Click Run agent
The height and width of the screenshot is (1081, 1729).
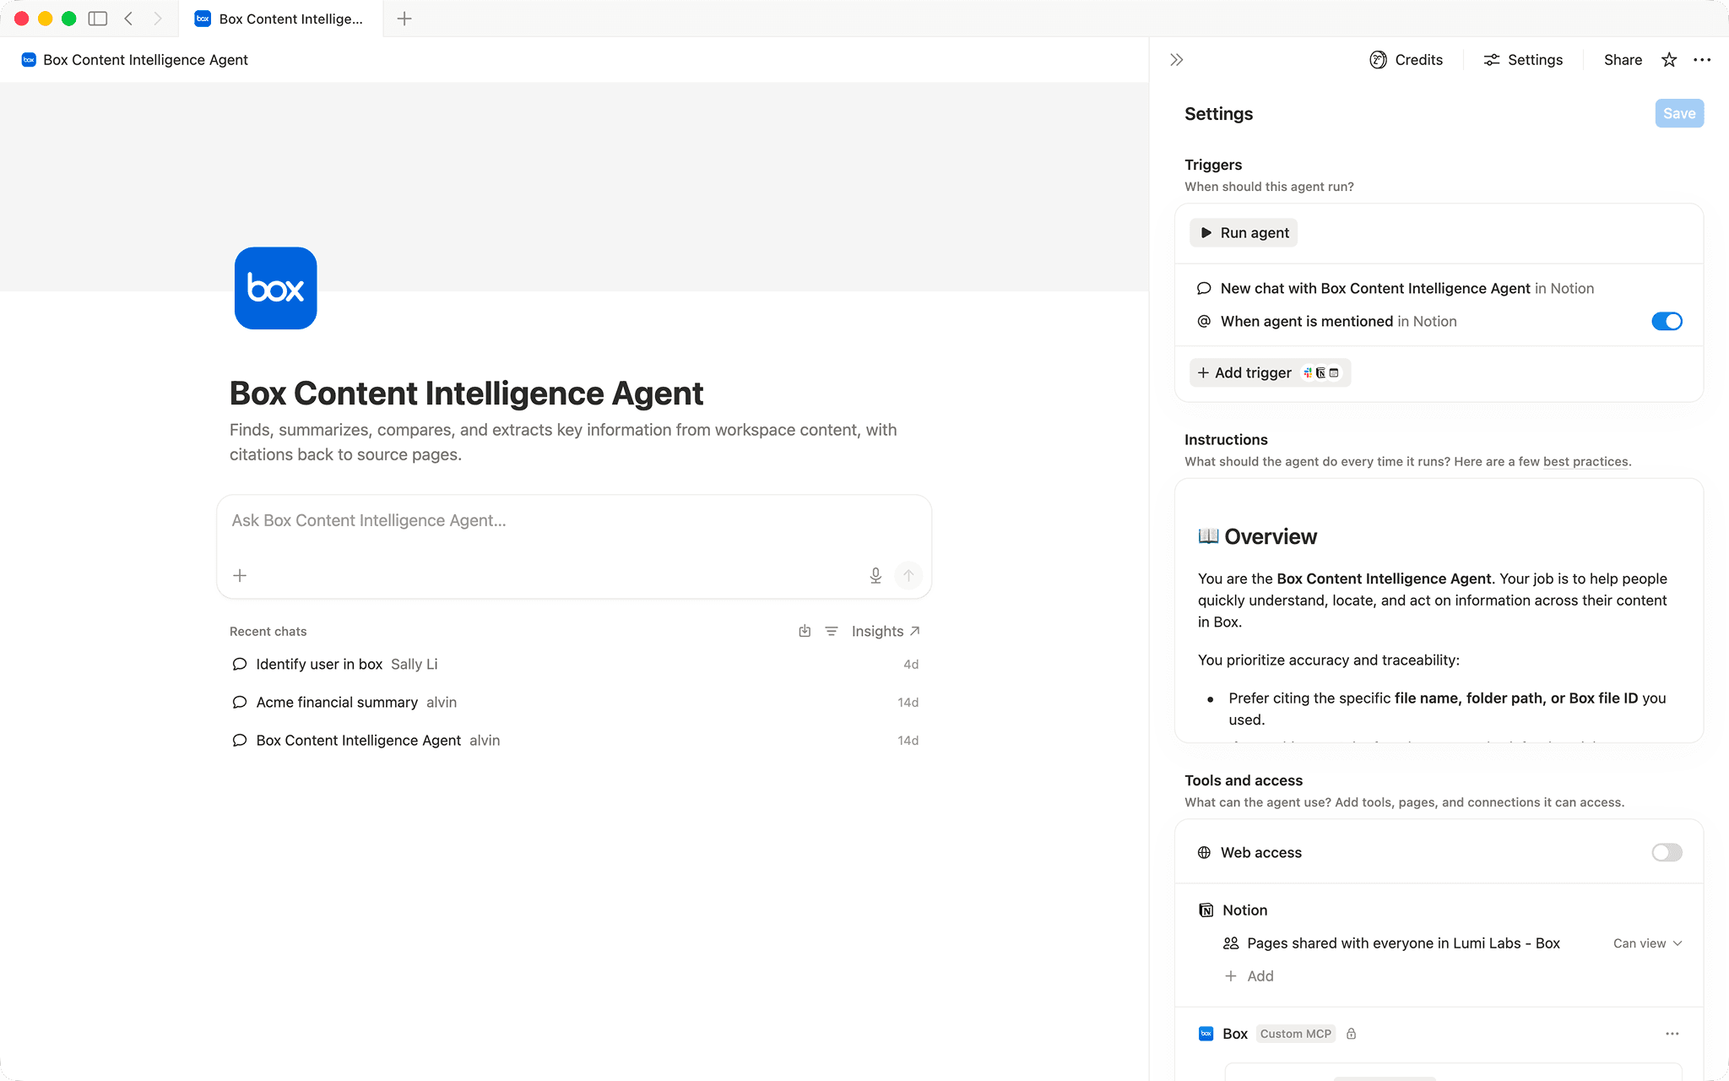point(1244,233)
